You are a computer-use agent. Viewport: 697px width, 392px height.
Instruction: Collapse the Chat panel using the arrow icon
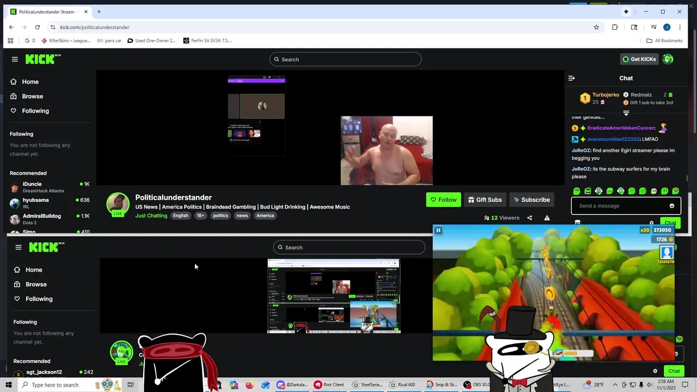pyautogui.click(x=571, y=78)
